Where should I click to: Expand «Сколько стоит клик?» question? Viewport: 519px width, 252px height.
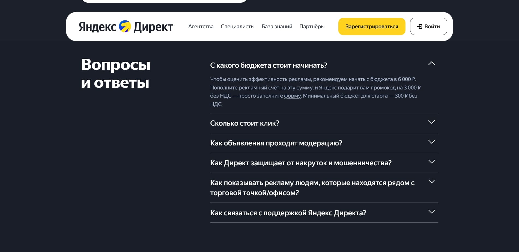tap(245, 123)
